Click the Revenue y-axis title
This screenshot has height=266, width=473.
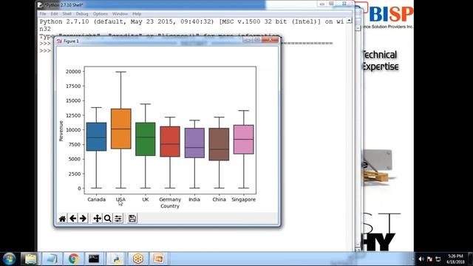click(x=61, y=131)
